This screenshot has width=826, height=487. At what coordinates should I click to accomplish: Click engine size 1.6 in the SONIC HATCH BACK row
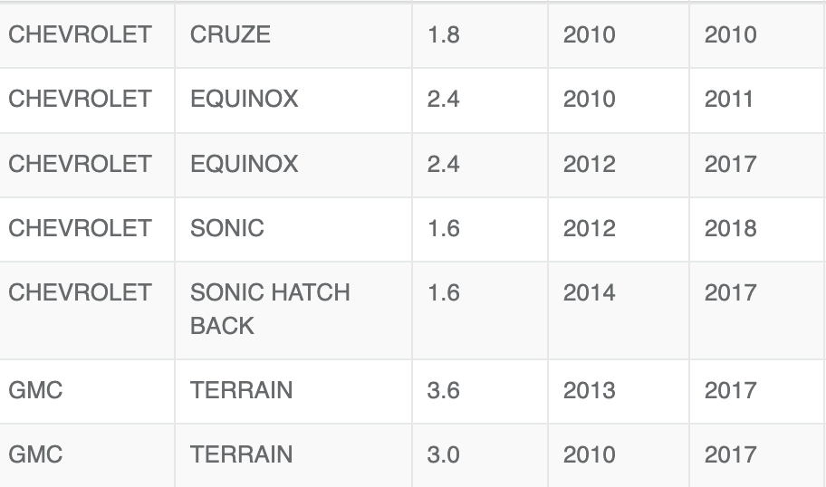point(480,310)
